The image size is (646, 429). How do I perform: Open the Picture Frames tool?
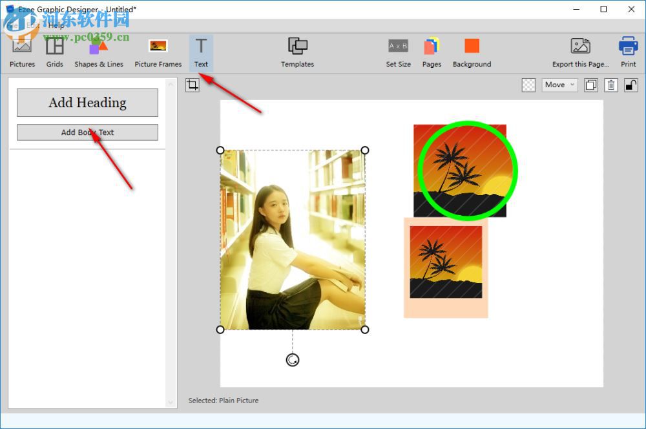click(x=158, y=52)
